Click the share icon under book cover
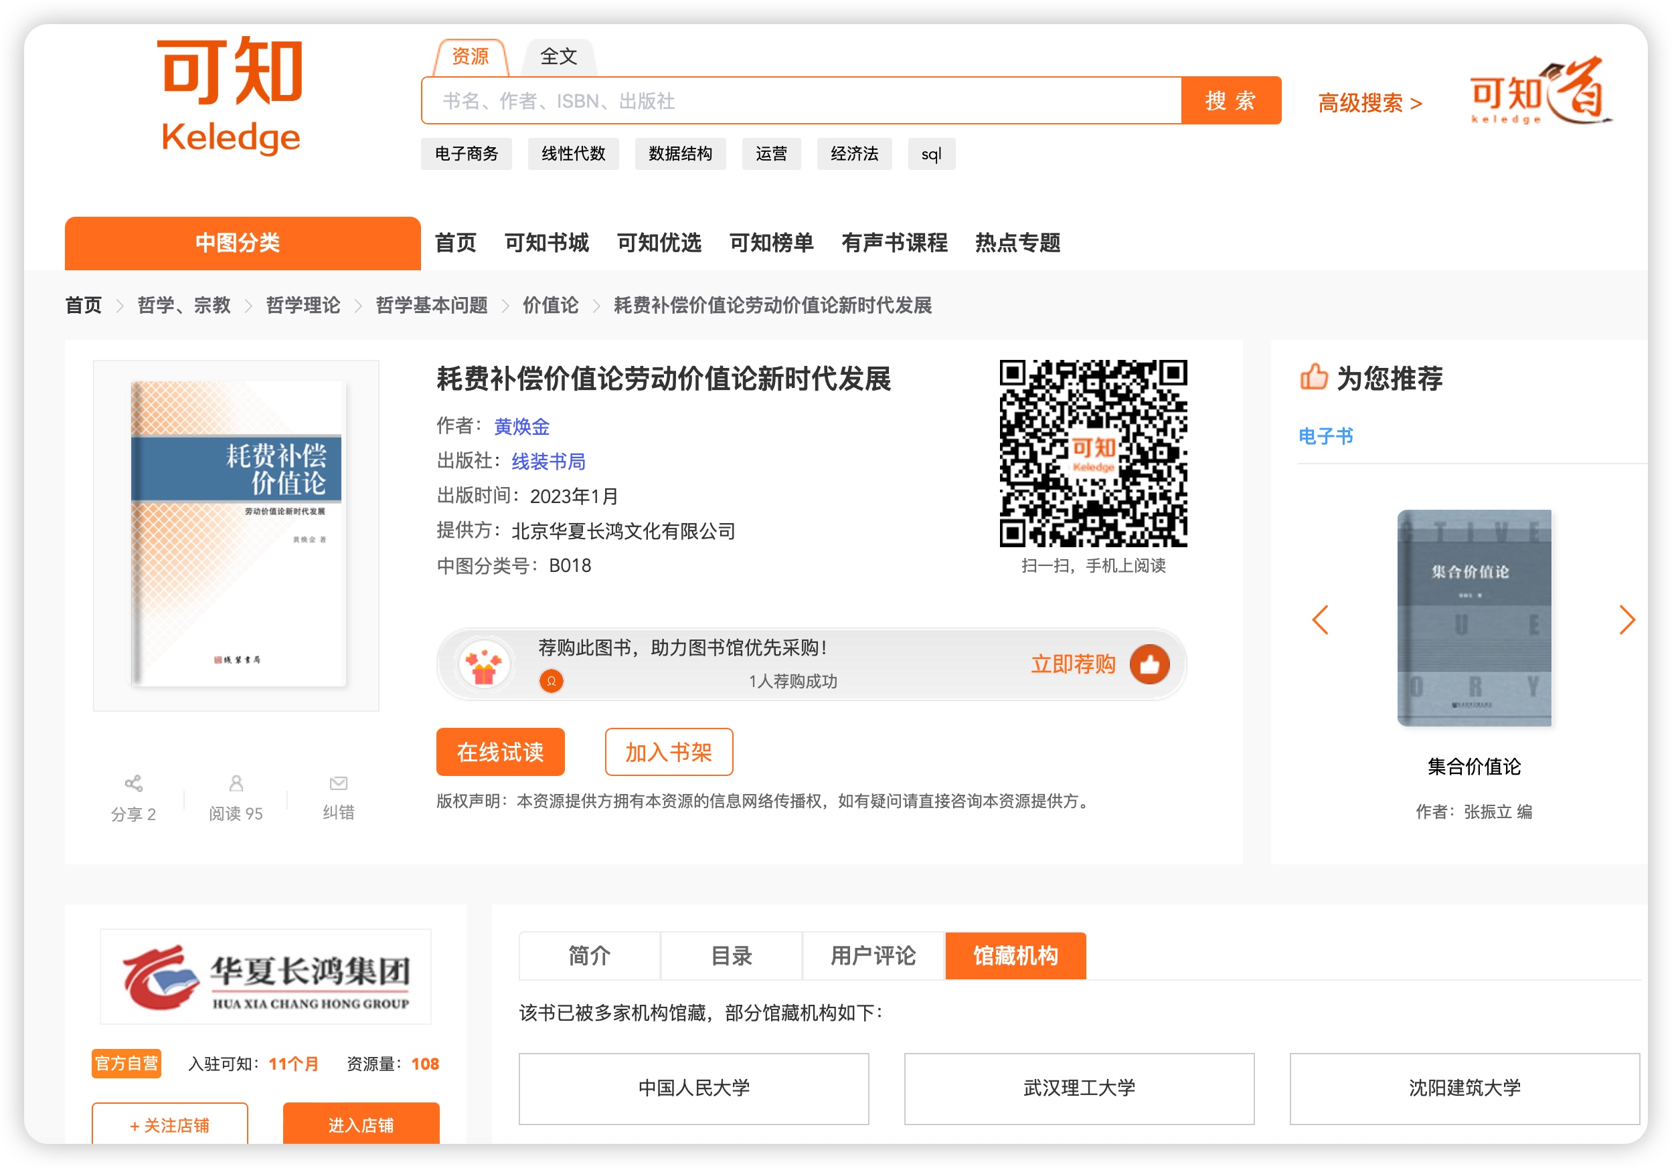The width and height of the screenshot is (1672, 1168). (x=133, y=783)
